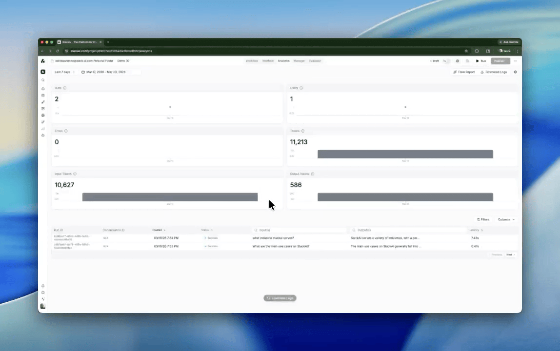Viewport: 560px width, 351px height.
Task: Bookmark the page with the star icon
Action: 466,51
